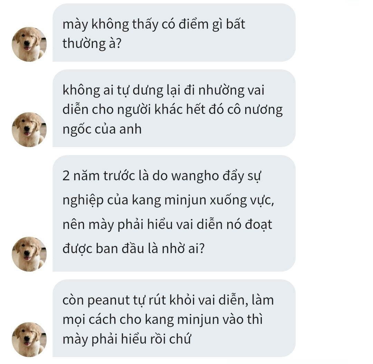Click the line 'mày phải hiểu rồi chứ'
373x364 pixels.
127,339
